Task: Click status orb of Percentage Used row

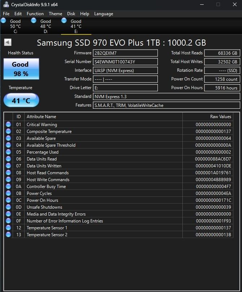Action: (8, 152)
